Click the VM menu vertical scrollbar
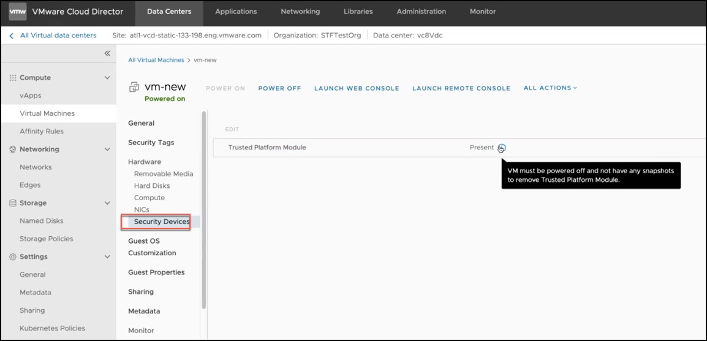 (x=204, y=209)
